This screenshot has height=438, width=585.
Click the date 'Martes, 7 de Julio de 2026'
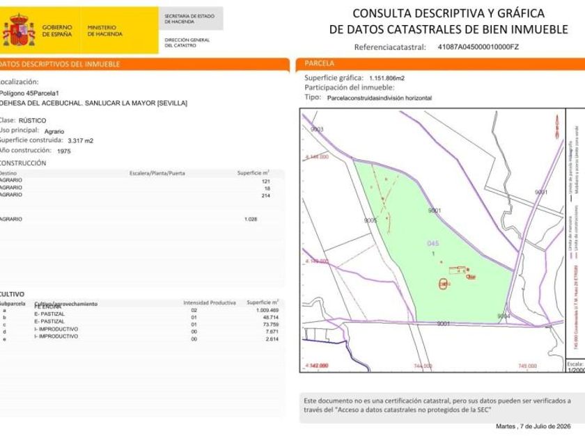click(533, 426)
